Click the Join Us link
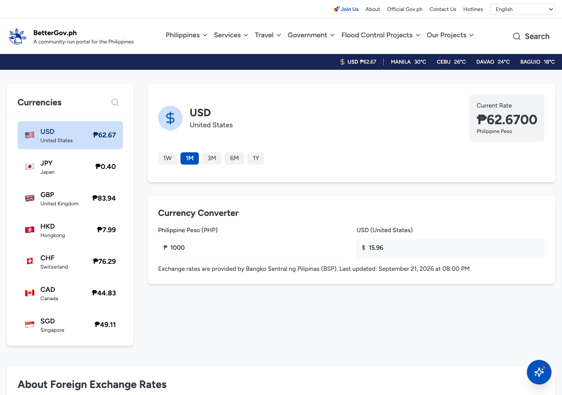This screenshot has width=562, height=395. click(x=346, y=9)
